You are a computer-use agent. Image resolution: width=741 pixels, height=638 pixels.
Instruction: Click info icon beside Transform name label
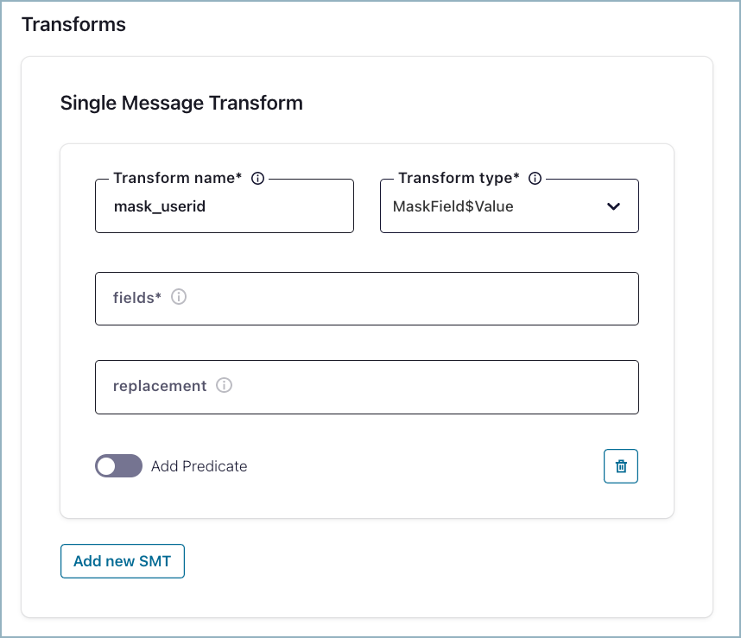257,179
